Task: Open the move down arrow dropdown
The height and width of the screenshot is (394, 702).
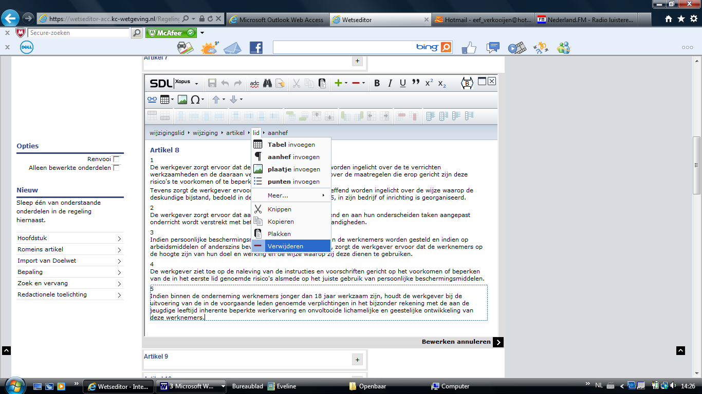Action: tap(241, 100)
